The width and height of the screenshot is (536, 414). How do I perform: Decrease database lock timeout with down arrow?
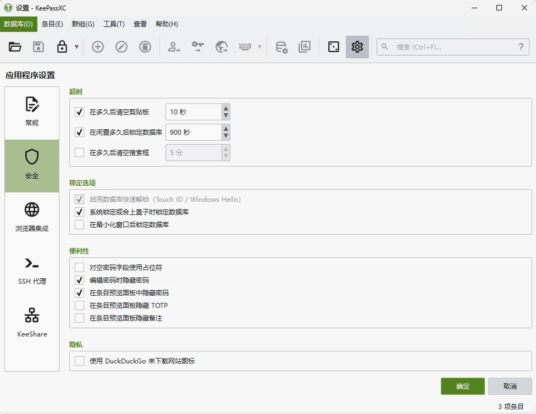pyautogui.click(x=225, y=136)
